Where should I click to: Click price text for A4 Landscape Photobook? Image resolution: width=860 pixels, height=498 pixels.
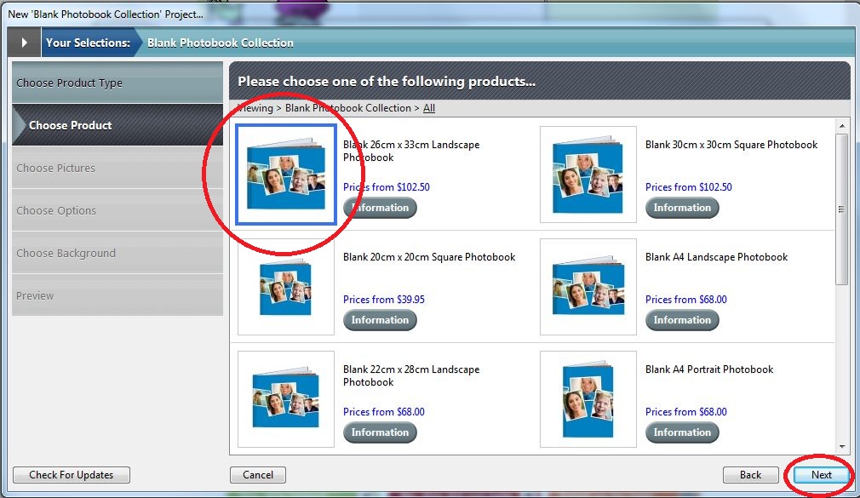click(686, 300)
